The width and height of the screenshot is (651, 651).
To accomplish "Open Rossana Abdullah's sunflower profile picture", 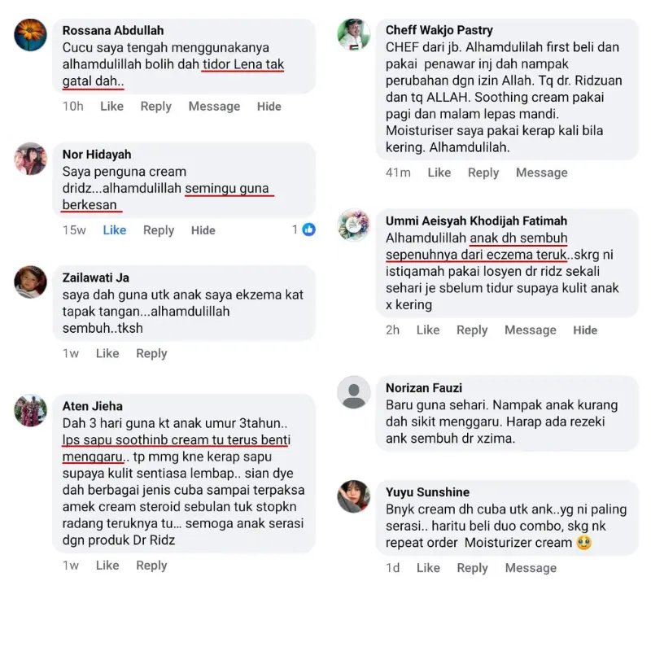I will click(x=30, y=35).
